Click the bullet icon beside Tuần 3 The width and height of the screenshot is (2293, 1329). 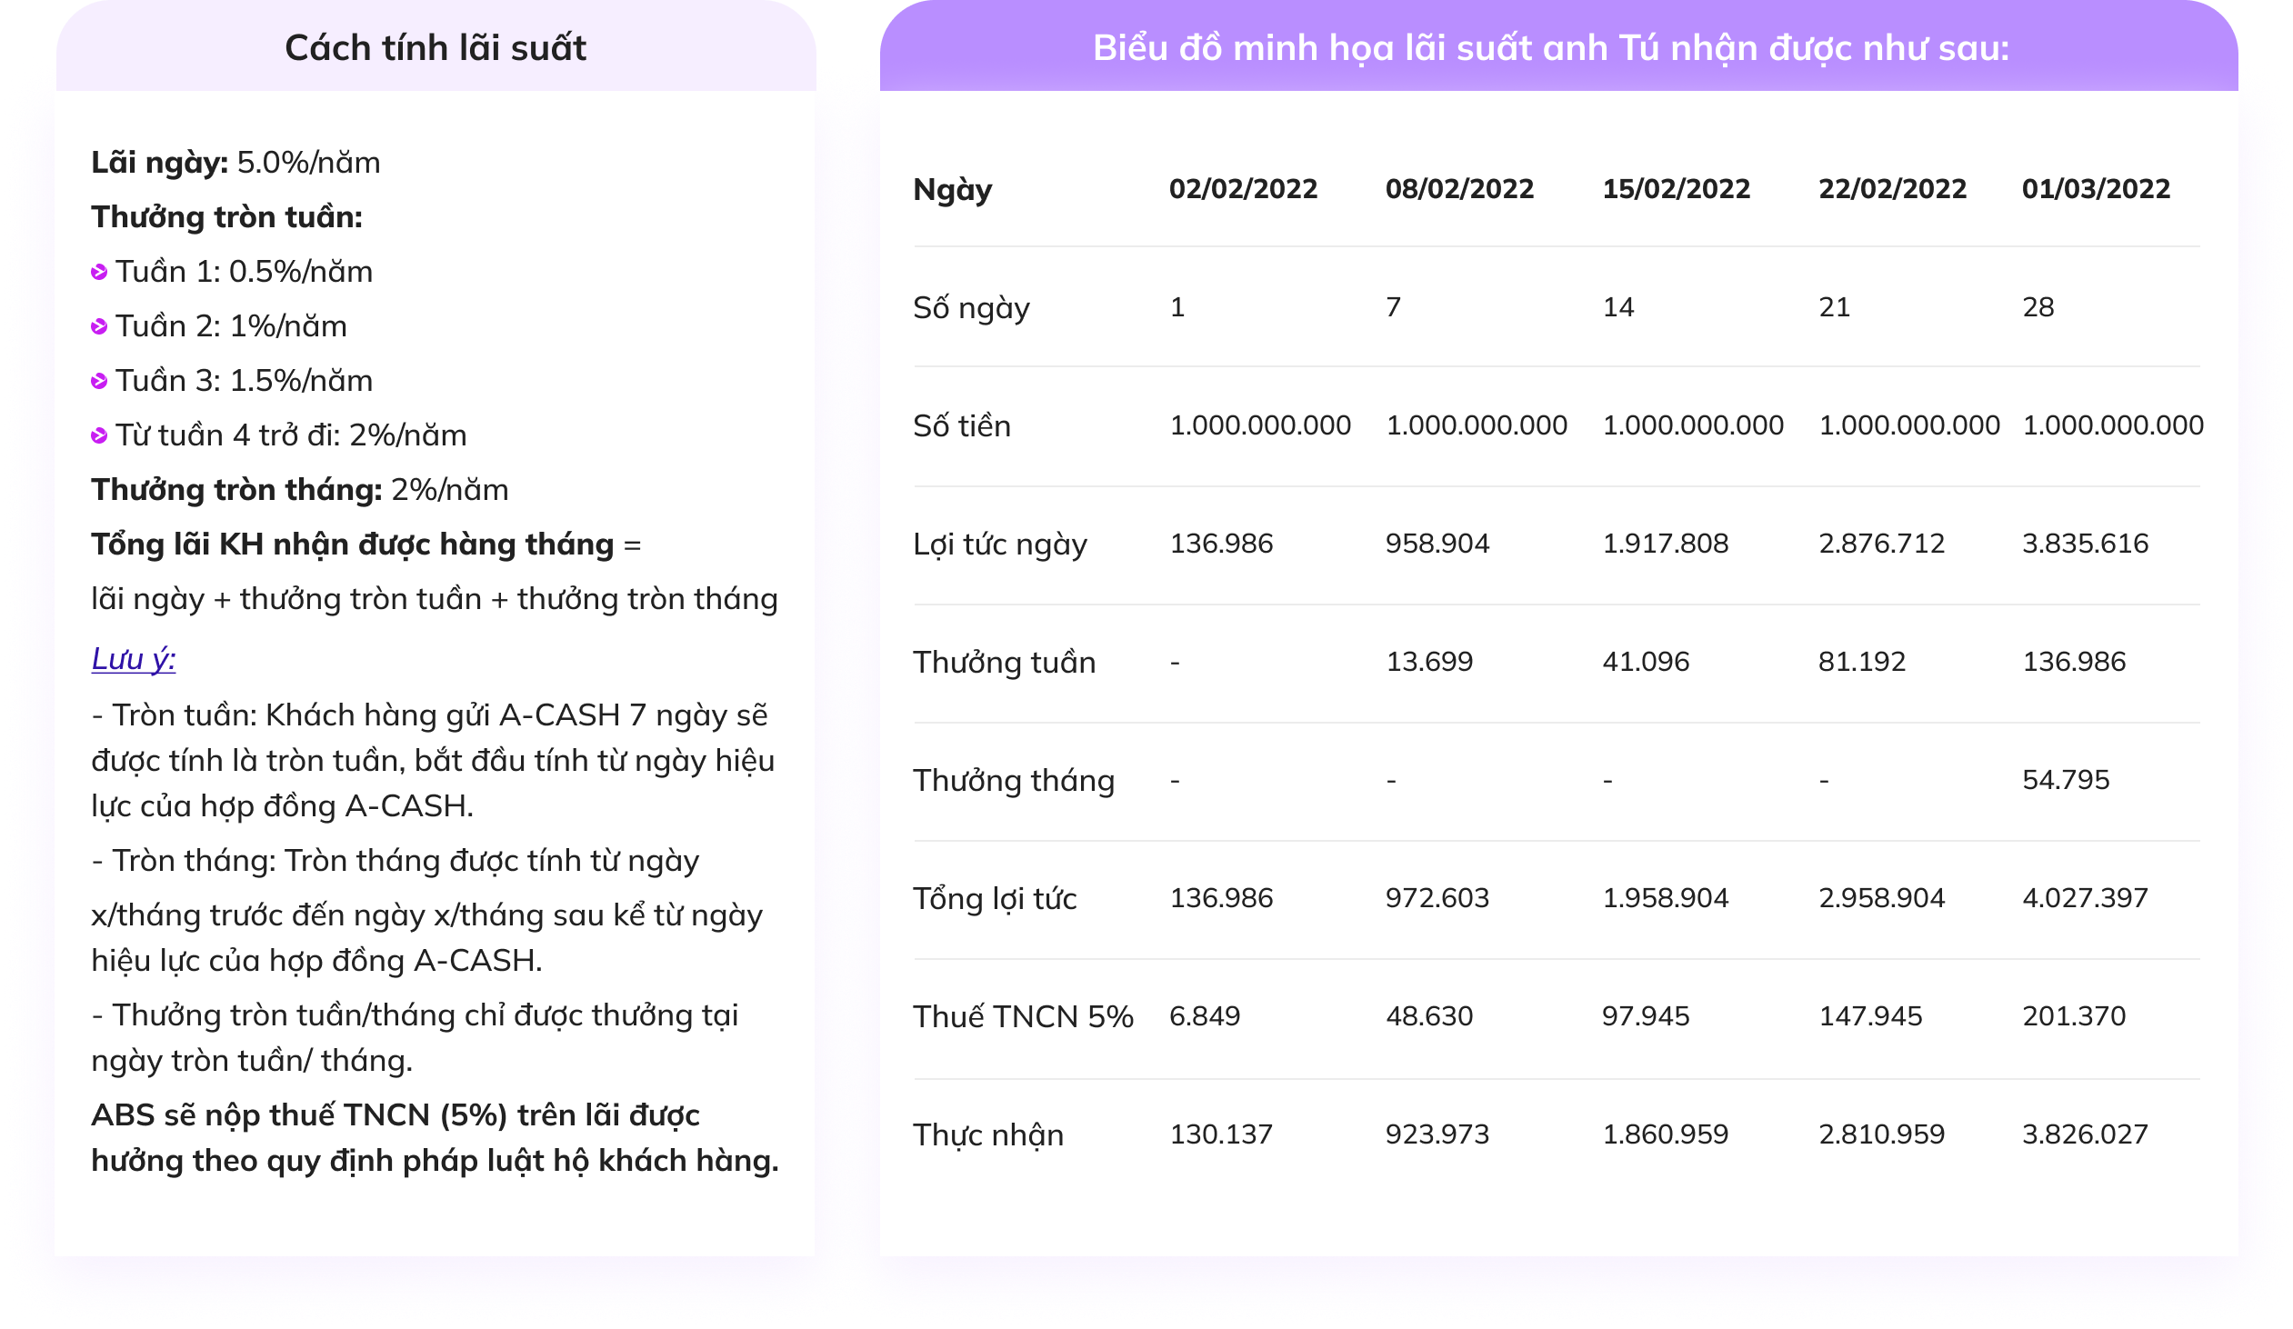click(99, 381)
